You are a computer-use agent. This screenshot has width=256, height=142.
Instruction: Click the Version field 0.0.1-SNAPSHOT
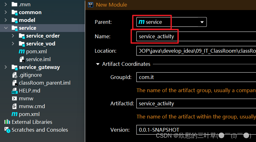pos(196,130)
